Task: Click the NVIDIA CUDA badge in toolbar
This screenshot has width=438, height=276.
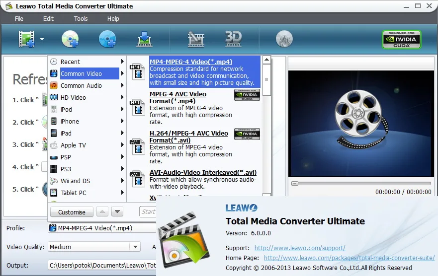Action: point(401,39)
